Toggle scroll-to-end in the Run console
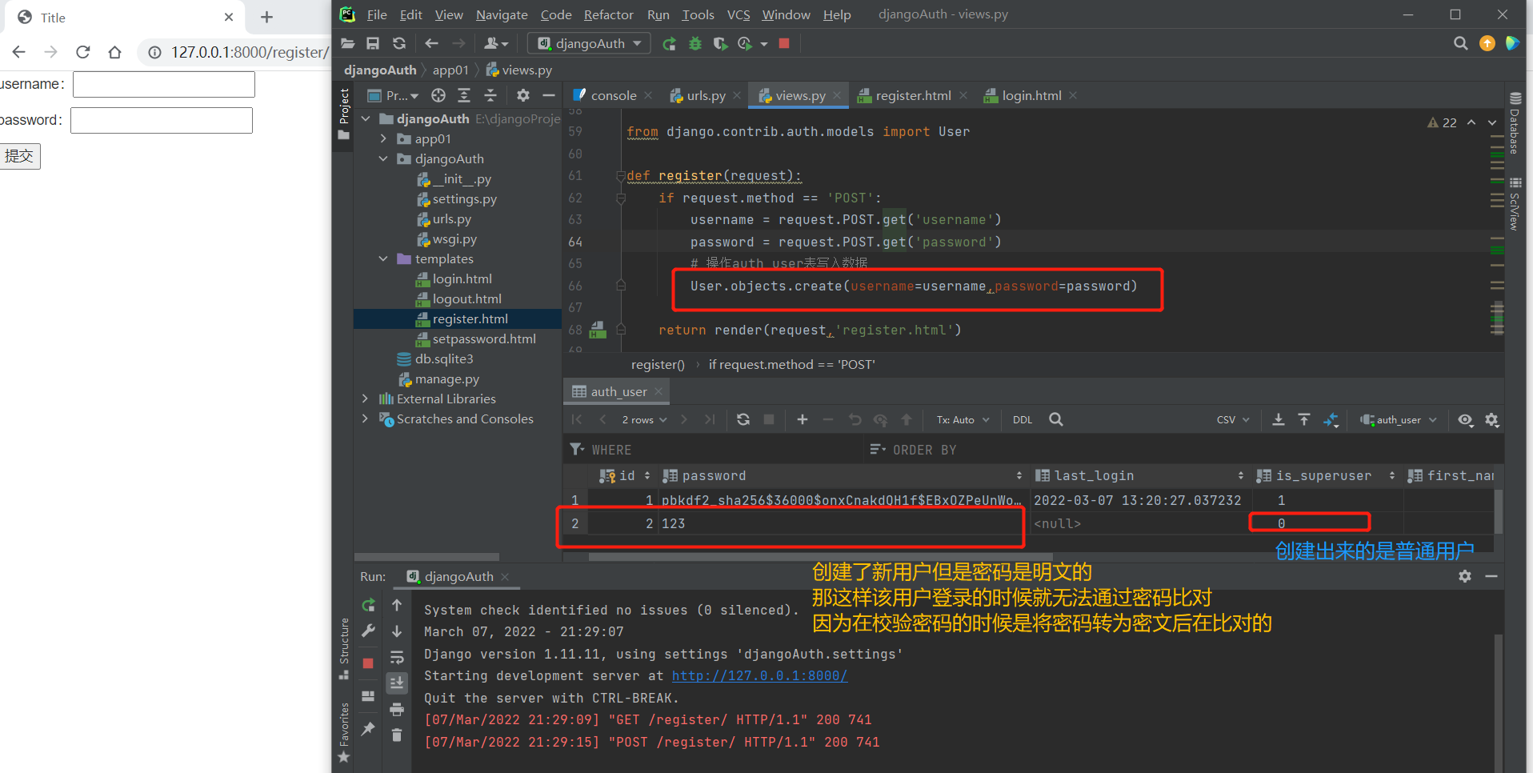 397,683
